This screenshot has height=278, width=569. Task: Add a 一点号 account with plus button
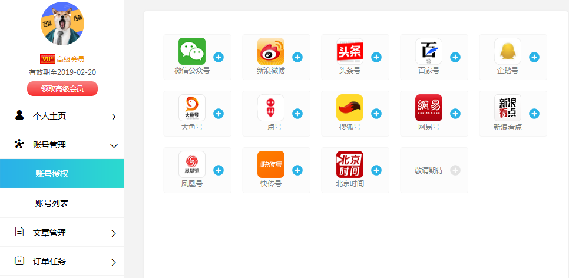pos(297,114)
